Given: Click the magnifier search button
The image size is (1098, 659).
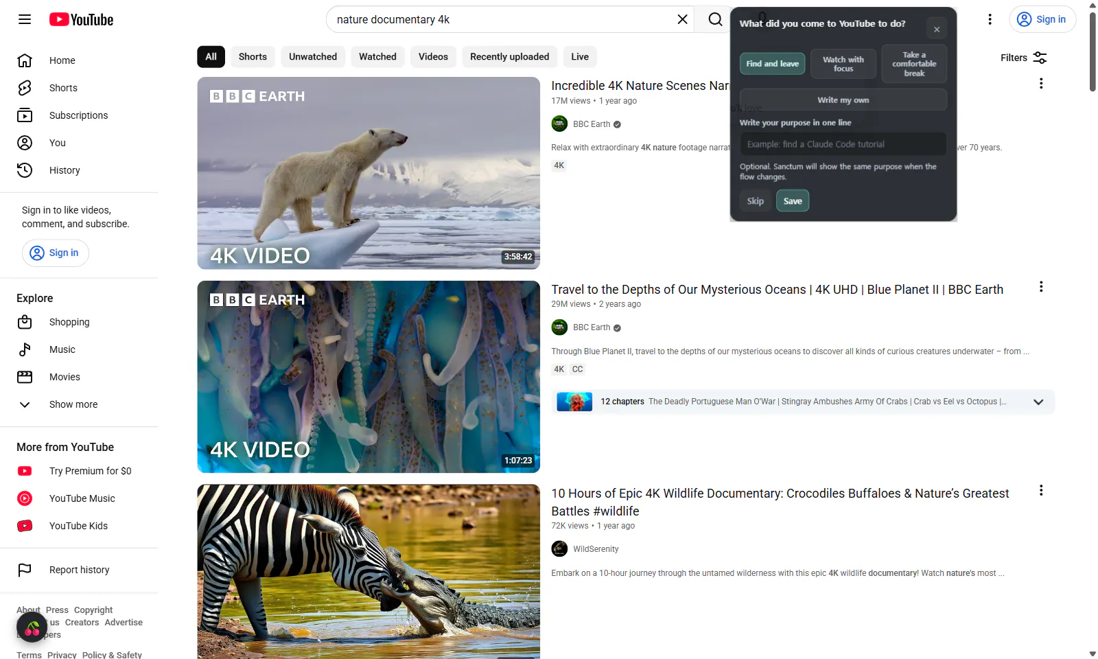Looking at the screenshot, I should pos(715,19).
